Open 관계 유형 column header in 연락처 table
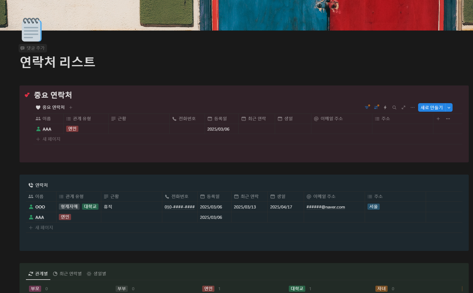The image size is (473, 293). coord(79,197)
